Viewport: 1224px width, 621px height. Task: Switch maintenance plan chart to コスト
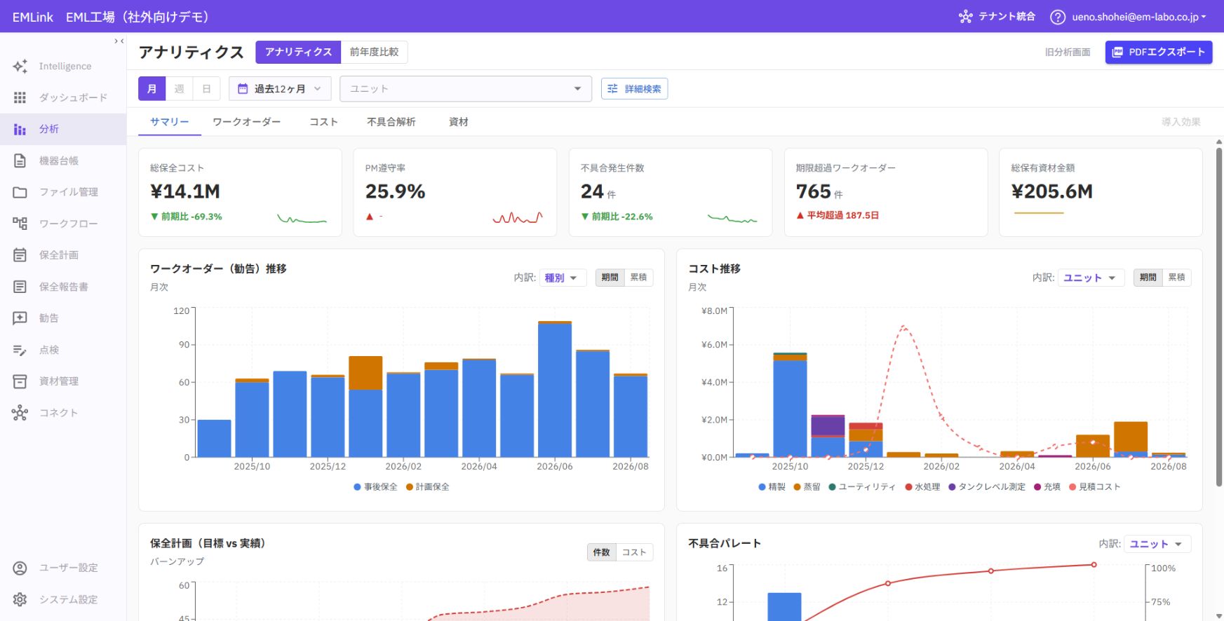[x=634, y=552]
